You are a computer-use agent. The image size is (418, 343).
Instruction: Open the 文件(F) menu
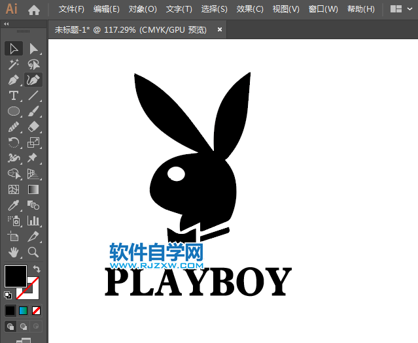click(71, 9)
